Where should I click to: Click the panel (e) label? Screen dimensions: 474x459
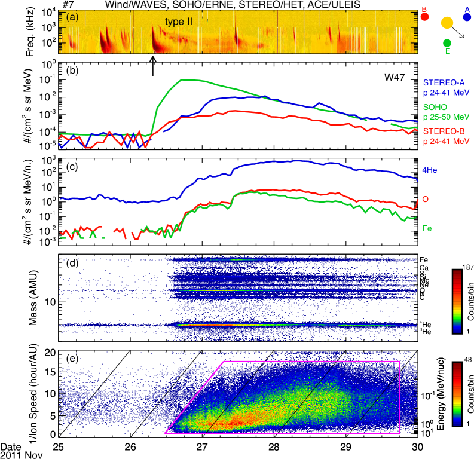(72, 359)
